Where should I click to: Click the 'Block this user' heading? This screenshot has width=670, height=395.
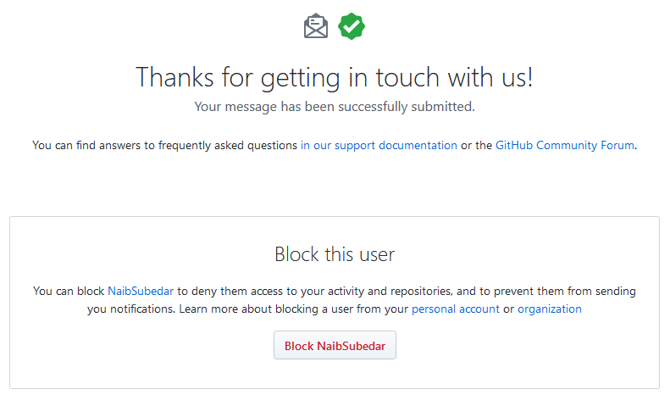click(335, 254)
